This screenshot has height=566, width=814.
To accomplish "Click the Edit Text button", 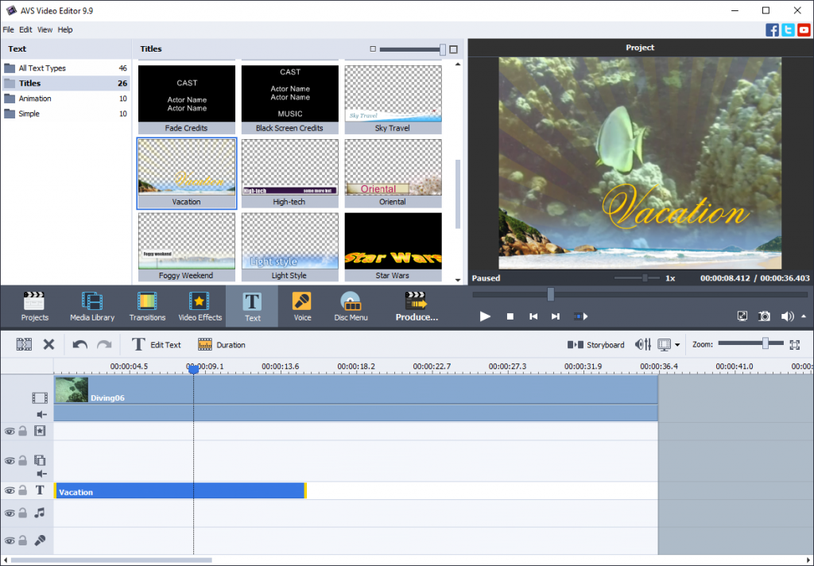I will 157,345.
